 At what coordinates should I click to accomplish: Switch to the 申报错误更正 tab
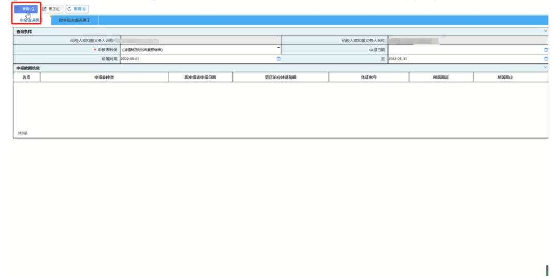pyautogui.click(x=32, y=20)
